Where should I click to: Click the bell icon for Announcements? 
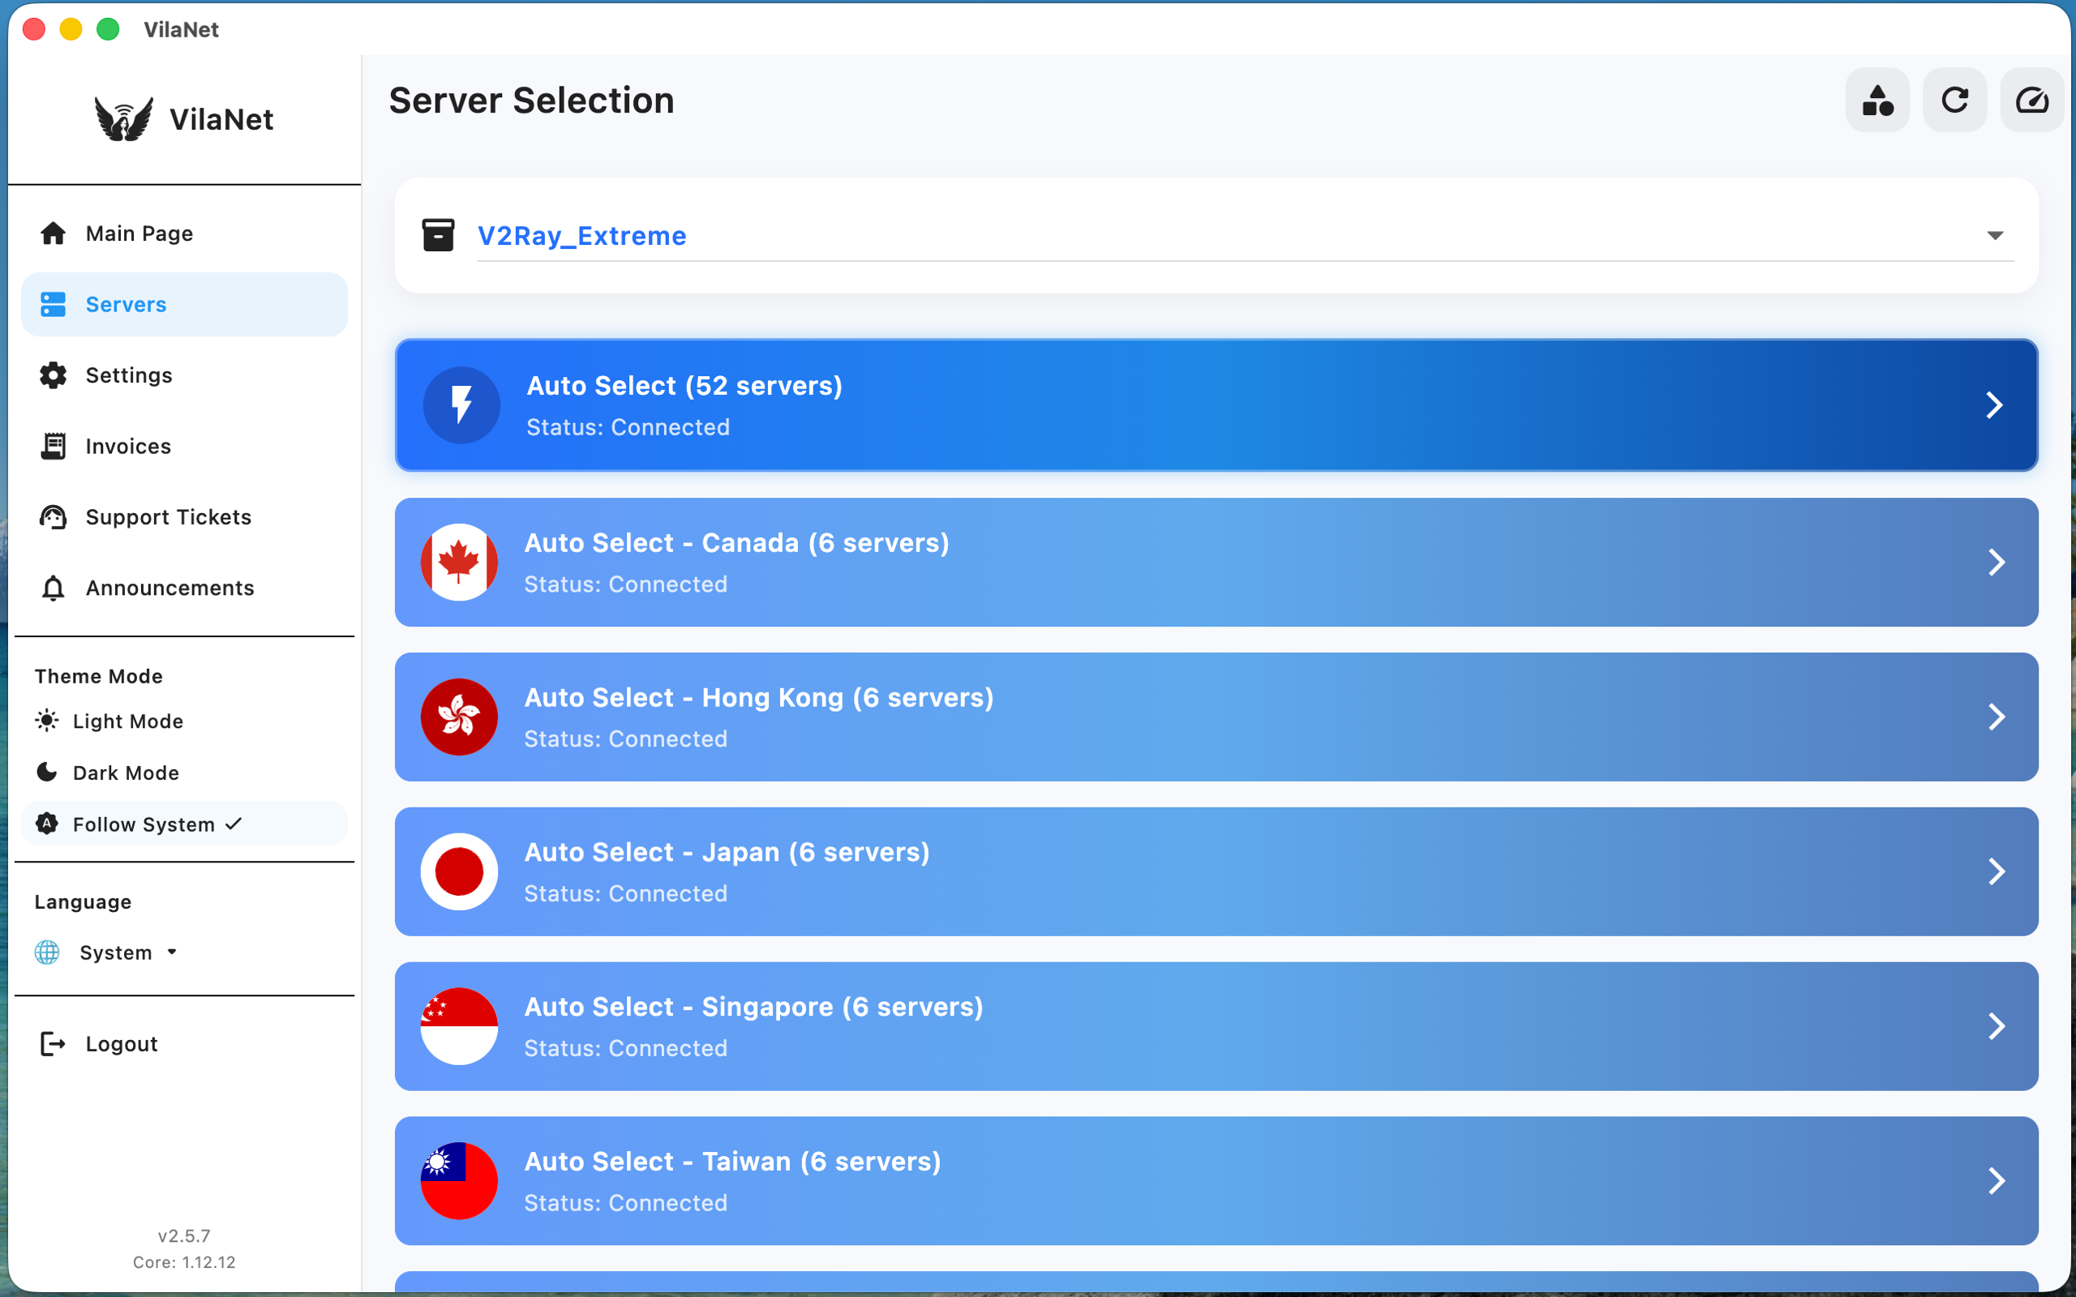pyautogui.click(x=54, y=588)
